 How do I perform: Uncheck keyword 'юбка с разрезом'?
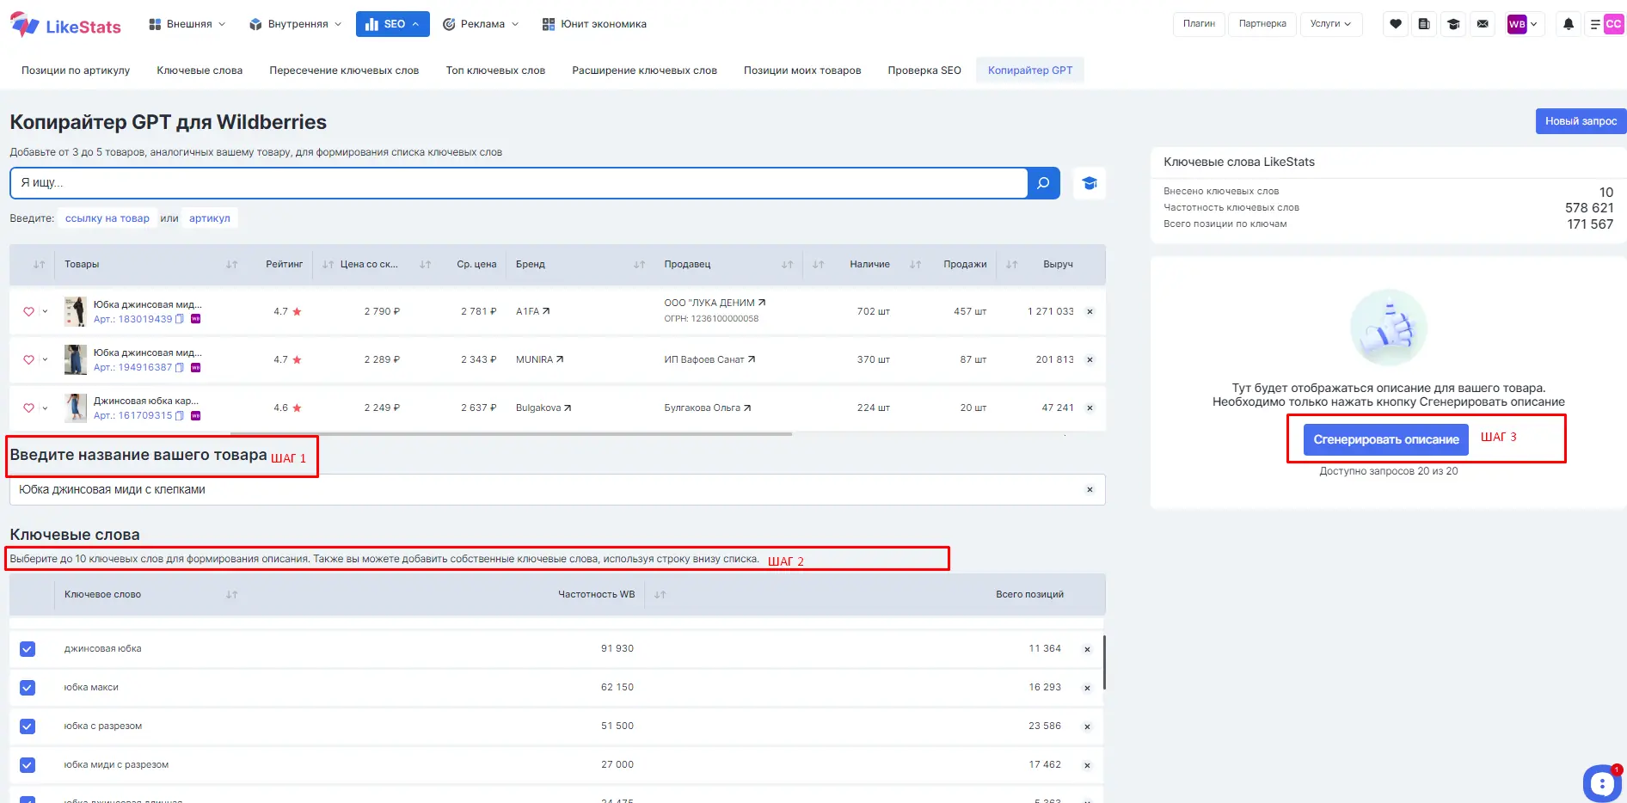tap(28, 726)
